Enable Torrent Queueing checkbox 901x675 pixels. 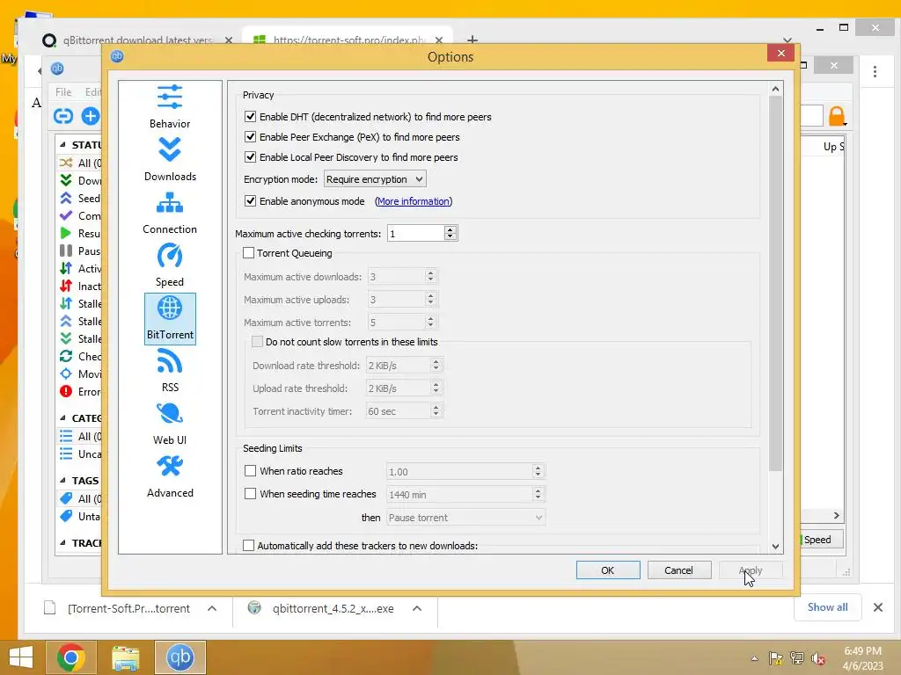click(248, 253)
